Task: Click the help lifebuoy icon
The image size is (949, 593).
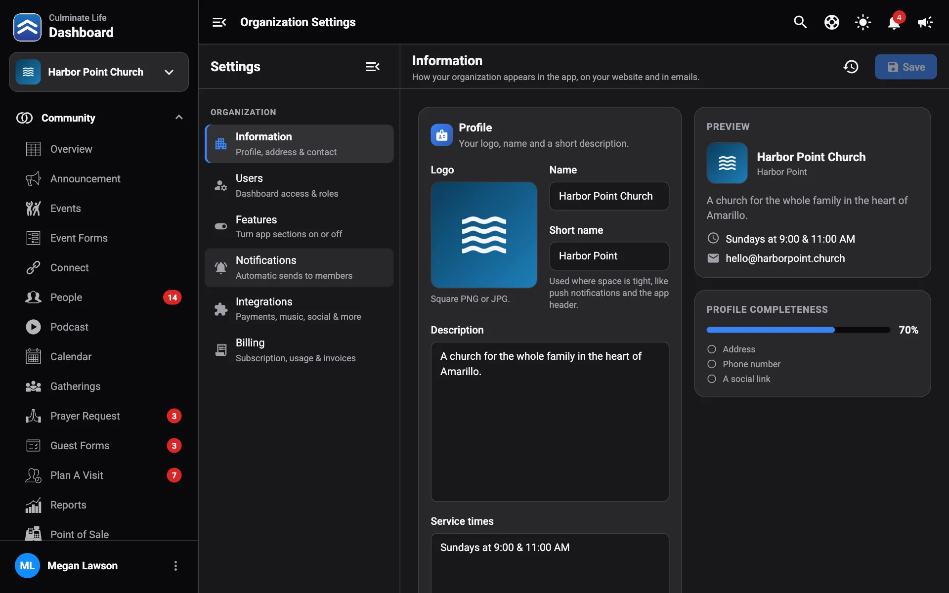Action: 831,22
